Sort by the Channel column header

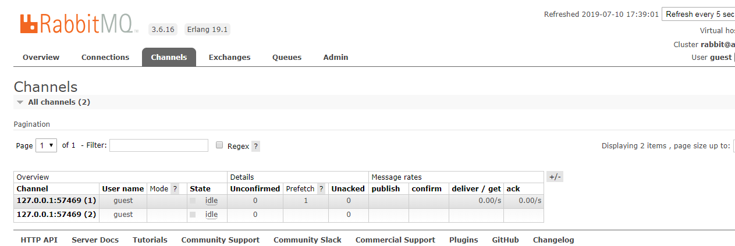(33, 189)
